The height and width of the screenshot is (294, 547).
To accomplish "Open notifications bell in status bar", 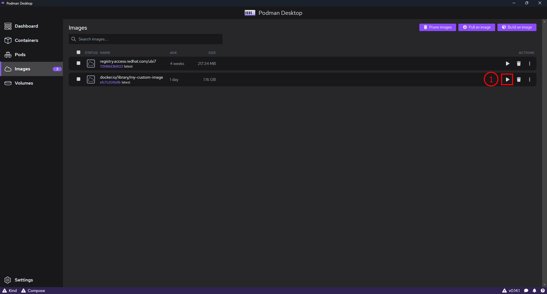I will (x=534, y=291).
